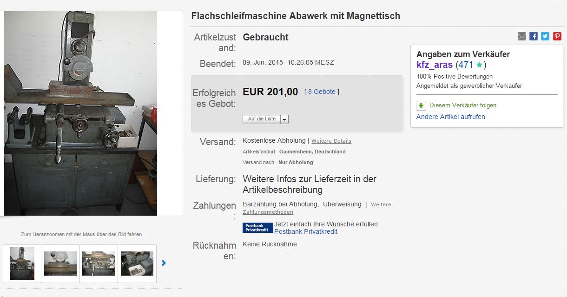Share listing via email envelope icon
This screenshot has width=567, height=297.
tap(522, 36)
